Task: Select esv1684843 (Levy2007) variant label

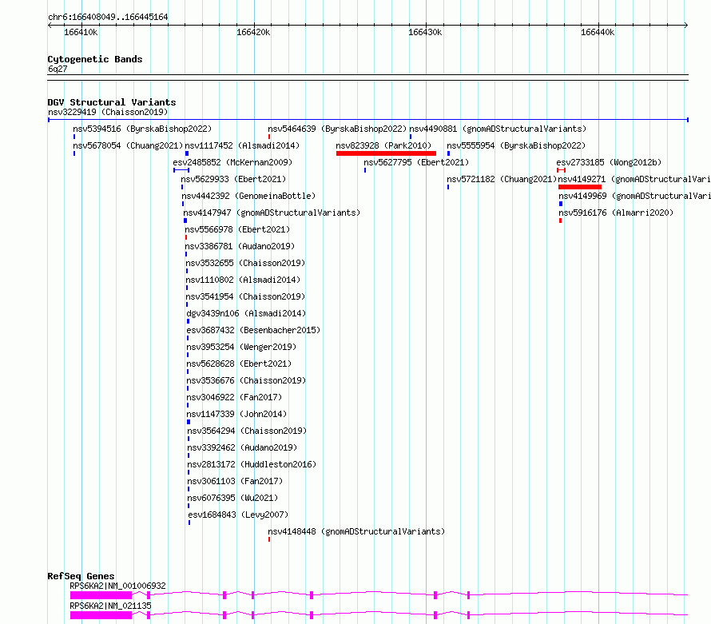Action: (239, 515)
